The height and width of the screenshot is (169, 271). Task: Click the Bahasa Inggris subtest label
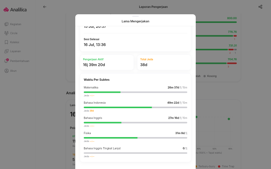coord(93,118)
